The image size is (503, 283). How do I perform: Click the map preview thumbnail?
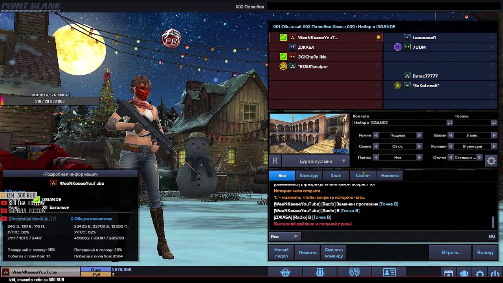309,134
